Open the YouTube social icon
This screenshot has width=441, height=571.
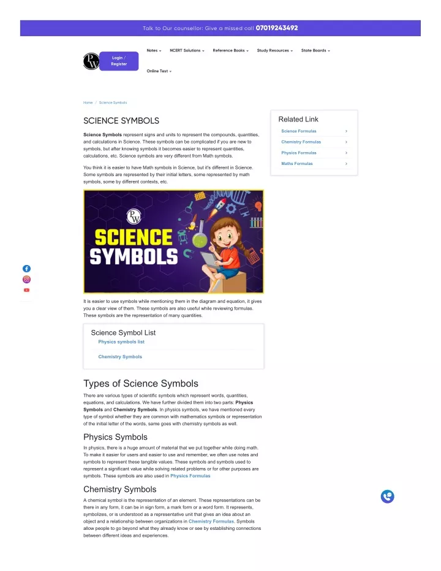(26, 290)
